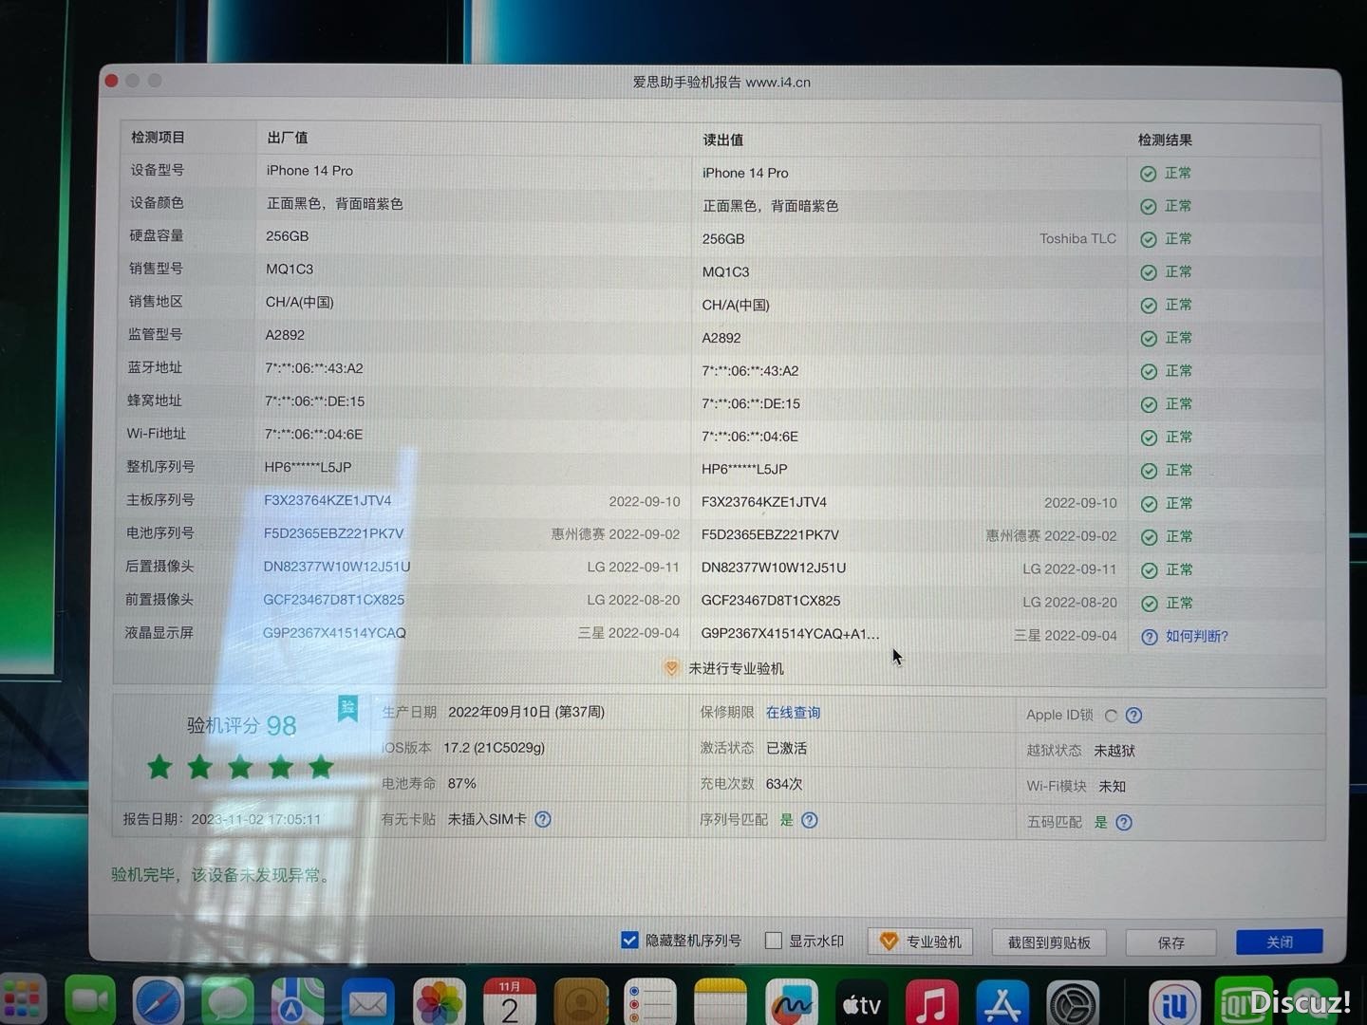Launch Safari from the Dock
Viewport: 1367px width, 1025px height.
[159, 1002]
